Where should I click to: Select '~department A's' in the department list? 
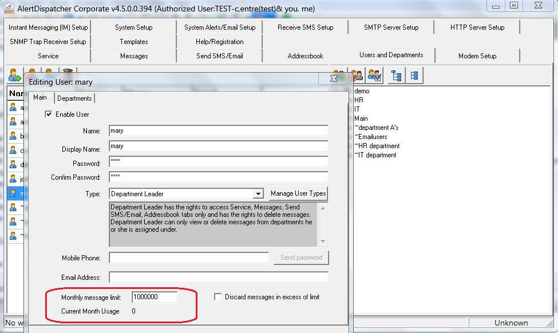tap(377, 128)
